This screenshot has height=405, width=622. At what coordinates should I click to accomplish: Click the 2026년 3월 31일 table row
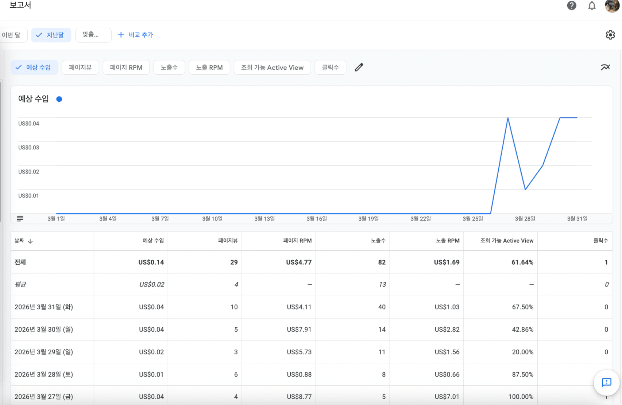44,307
